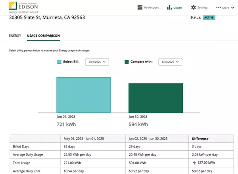
Task: Open the Select Bill date dropdown
Action: pyautogui.click(x=97, y=62)
